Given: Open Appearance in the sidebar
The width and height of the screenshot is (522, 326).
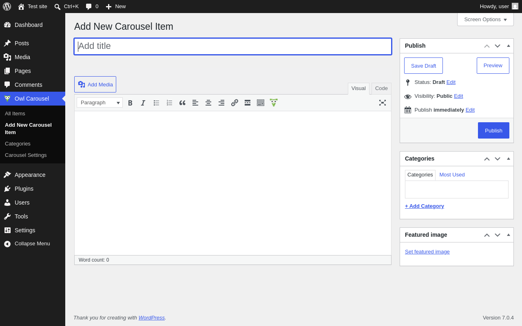Looking at the screenshot, I should [33, 175].
